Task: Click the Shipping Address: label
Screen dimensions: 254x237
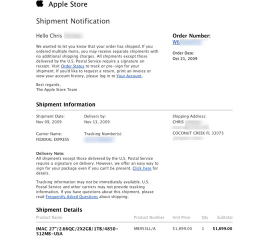Action: pos(189,116)
